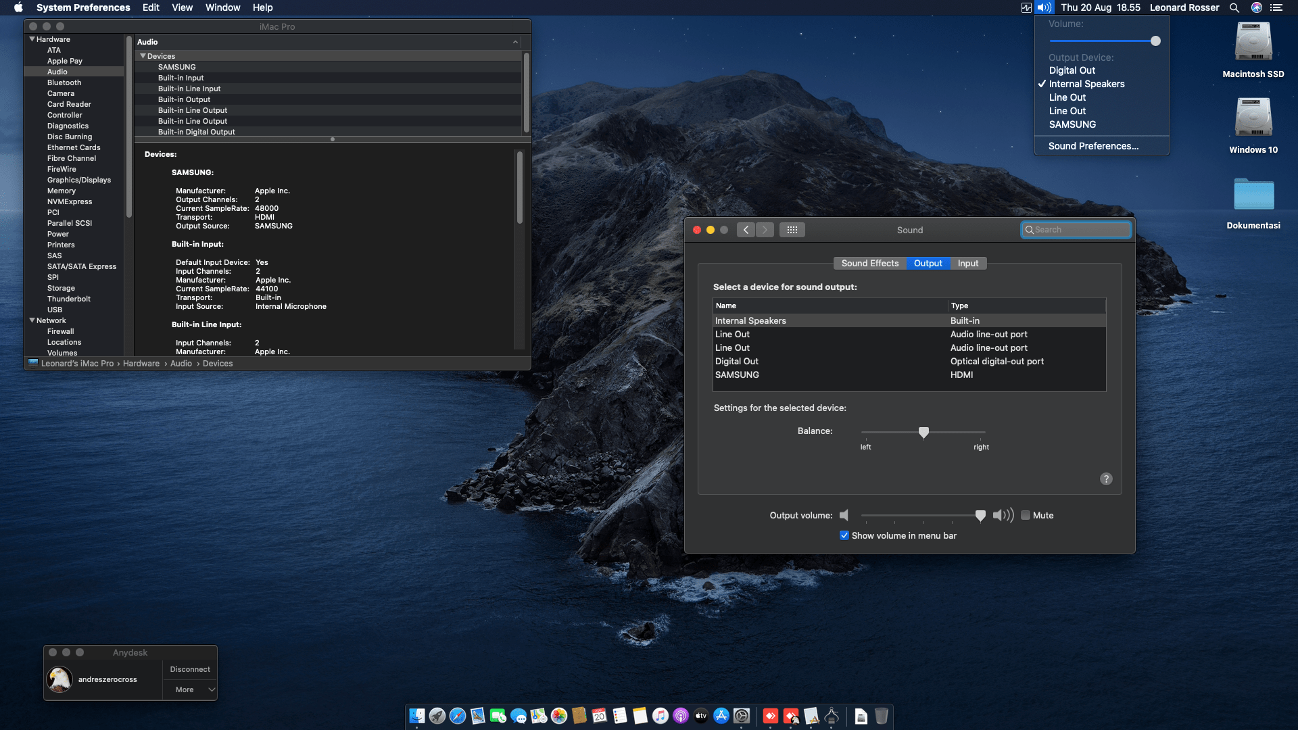
Task: Click Disconnect in Anydesk panel
Action: (190, 669)
